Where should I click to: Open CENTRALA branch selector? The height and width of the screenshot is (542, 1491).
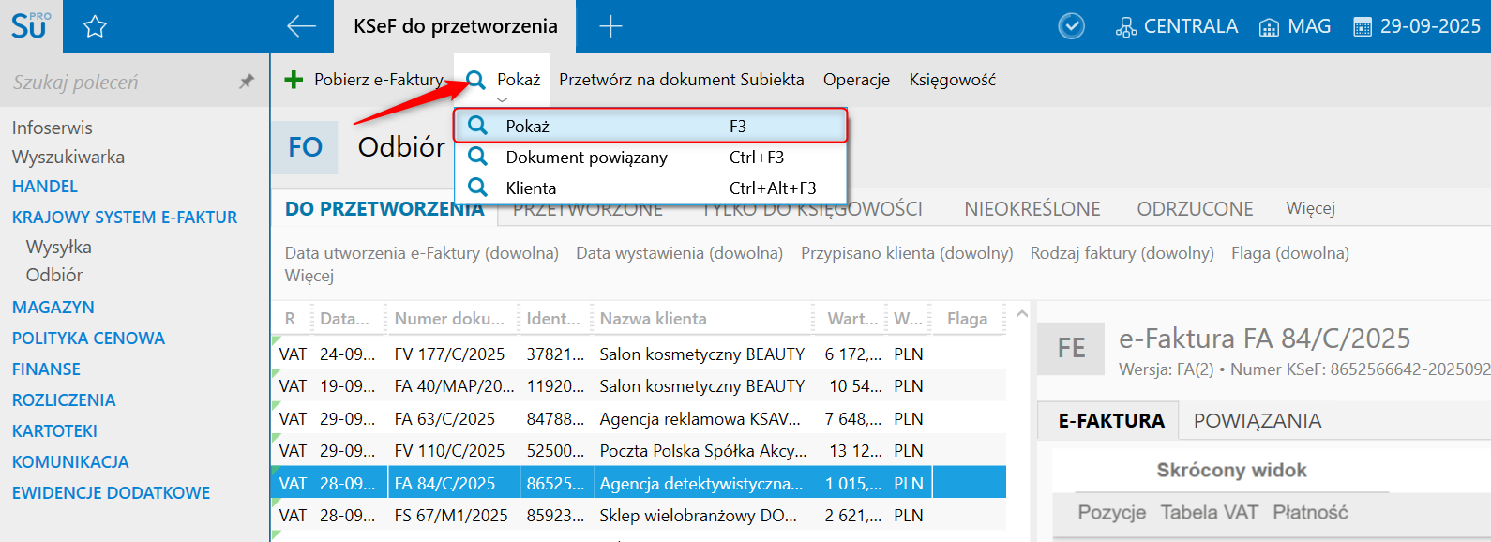point(1176,26)
